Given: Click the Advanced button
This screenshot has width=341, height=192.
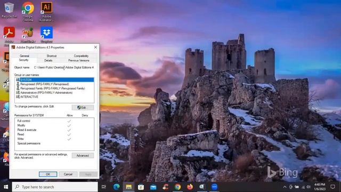Looking at the screenshot, I should (83, 156).
